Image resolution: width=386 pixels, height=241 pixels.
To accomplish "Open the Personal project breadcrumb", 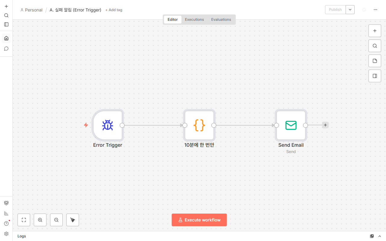I will click(31, 10).
